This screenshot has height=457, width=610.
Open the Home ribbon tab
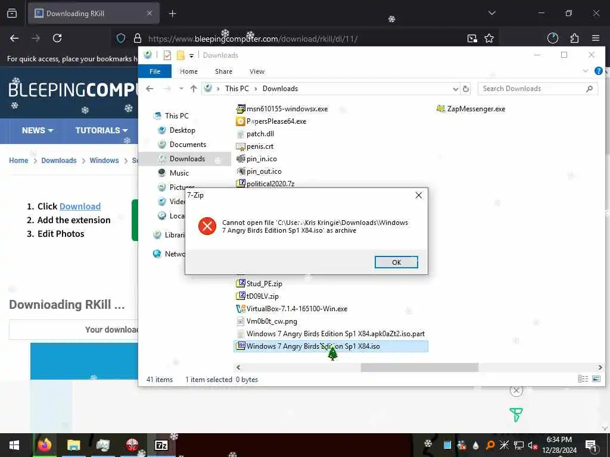pos(189,71)
